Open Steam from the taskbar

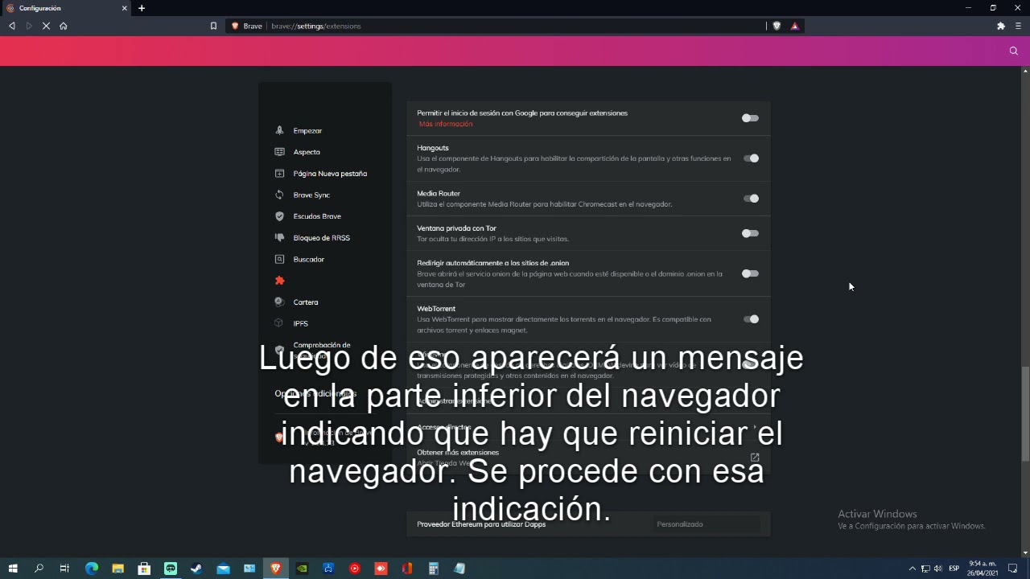pos(196,569)
